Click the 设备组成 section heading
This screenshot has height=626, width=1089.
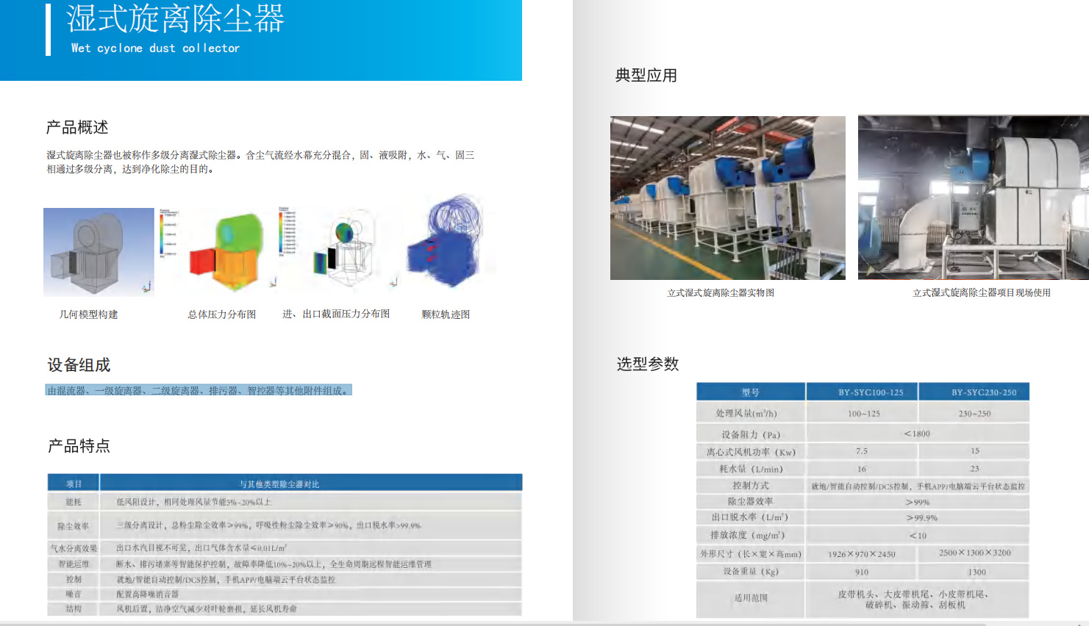pos(79,365)
